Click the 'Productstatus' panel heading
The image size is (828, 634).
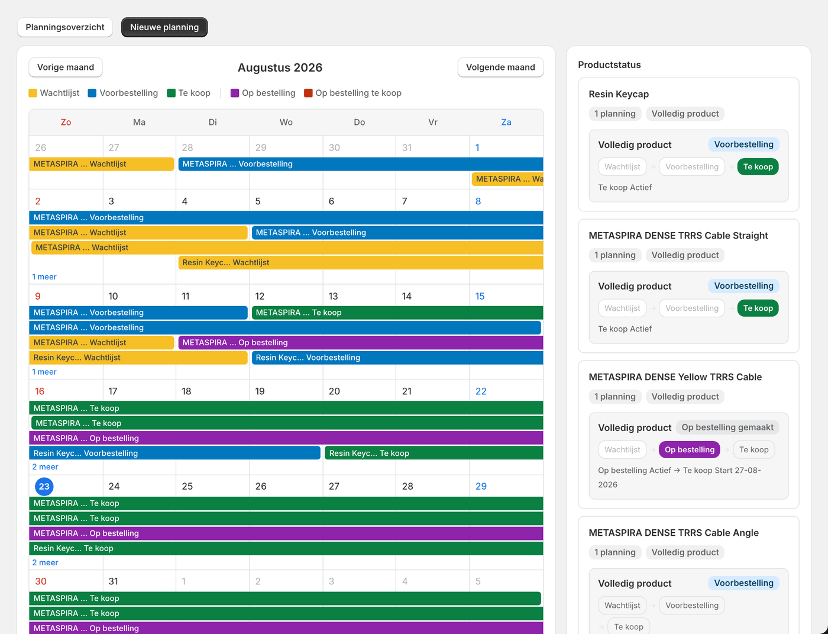609,65
